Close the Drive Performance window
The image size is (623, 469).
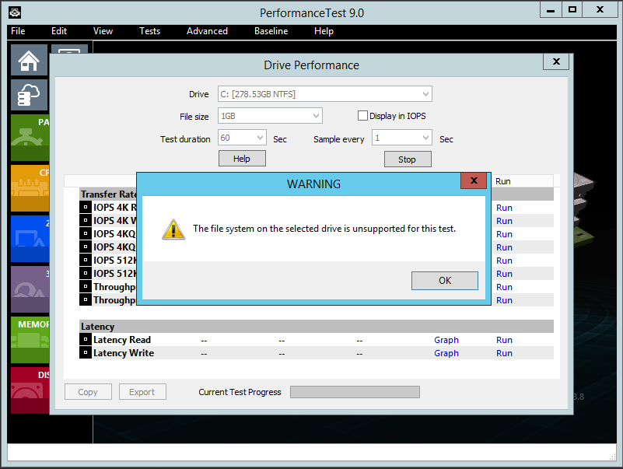pos(556,61)
